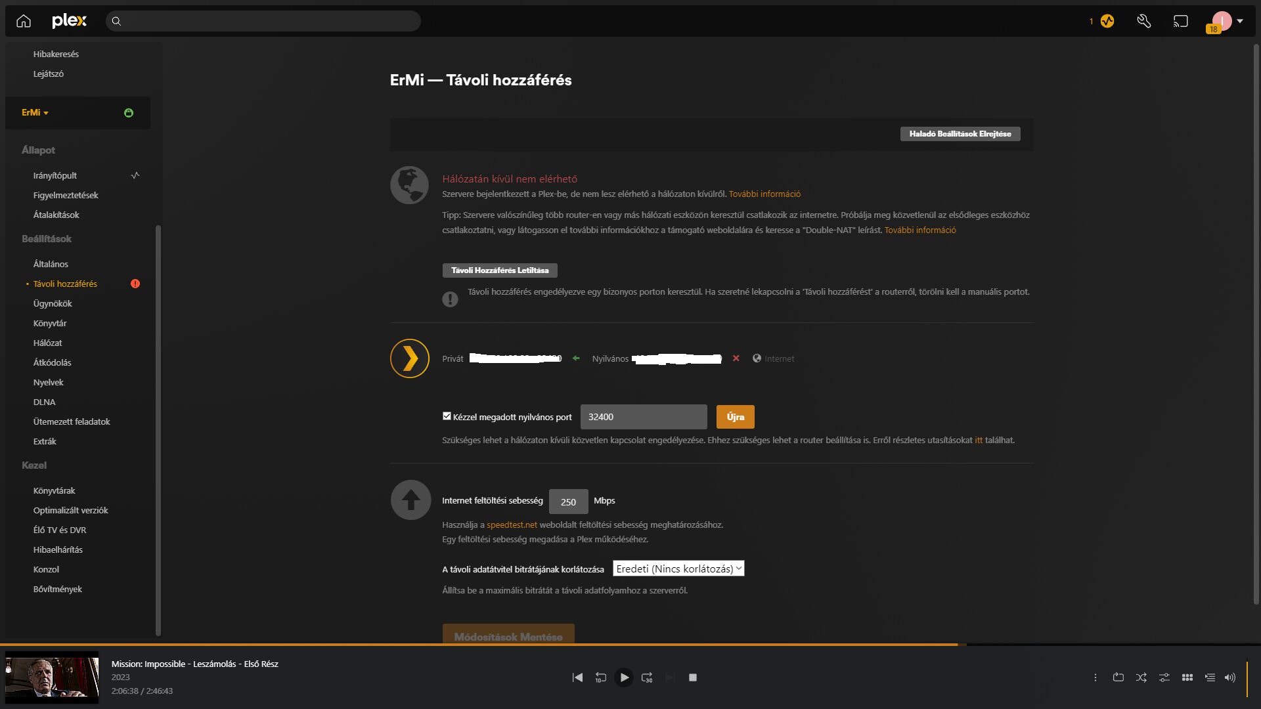1261x709 pixels.
Task: Focus the top search field
Action: point(263,21)
